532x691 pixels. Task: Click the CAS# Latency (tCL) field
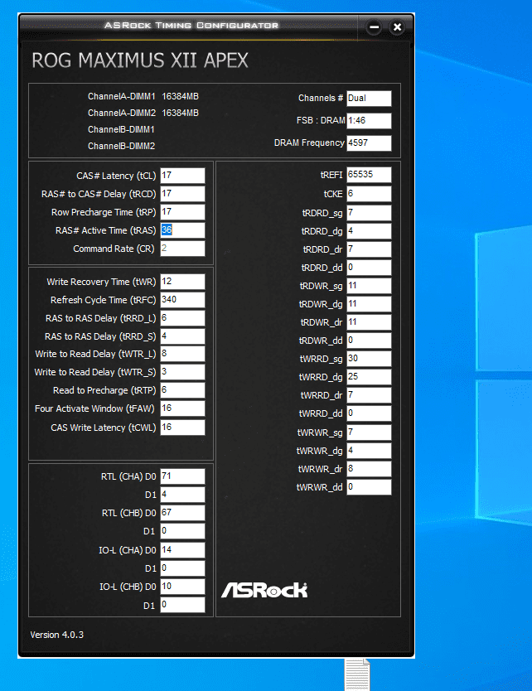(x=182, y=176)
